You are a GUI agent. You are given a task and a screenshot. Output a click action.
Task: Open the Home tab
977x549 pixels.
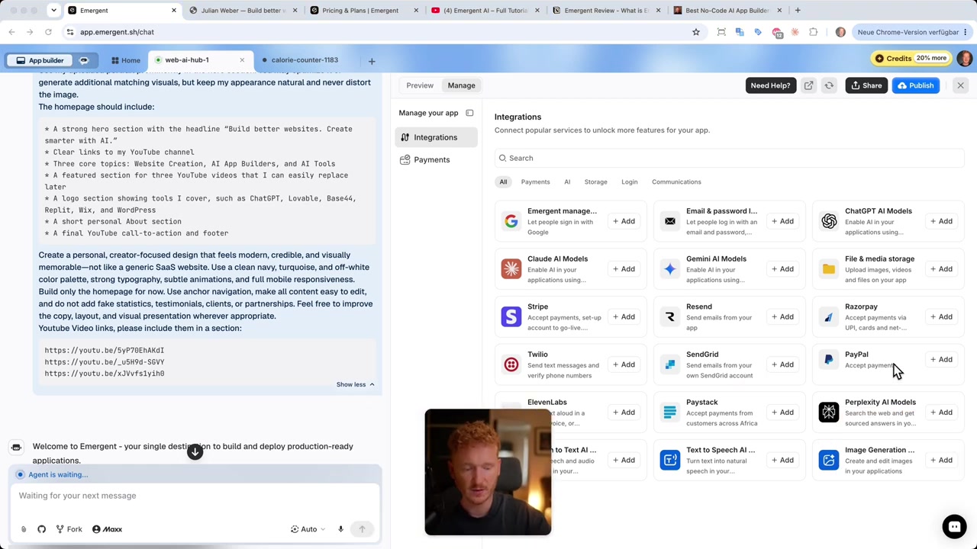pyautogui.click(x=126, y=60)
